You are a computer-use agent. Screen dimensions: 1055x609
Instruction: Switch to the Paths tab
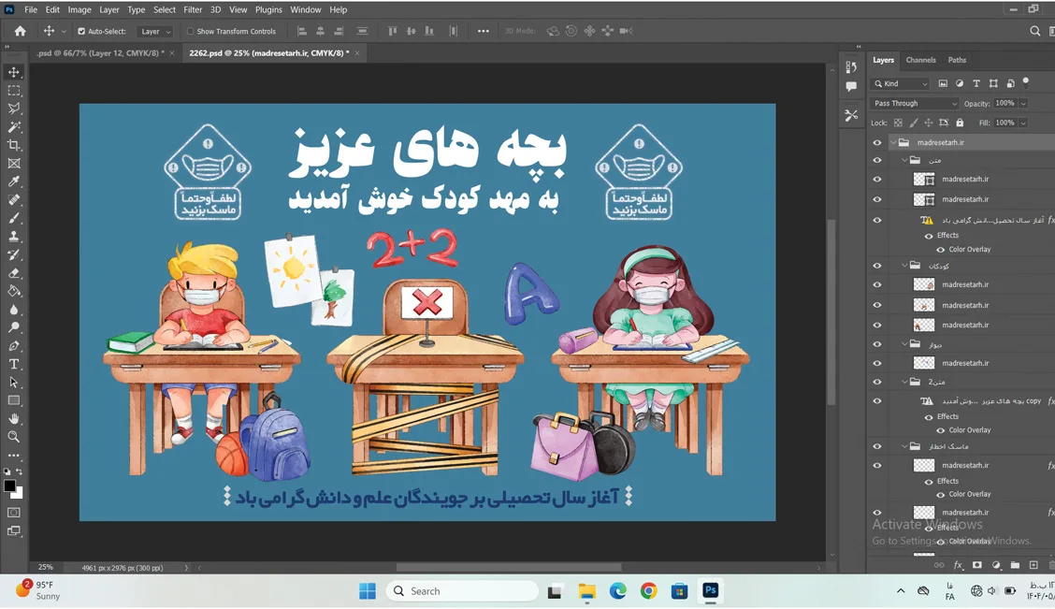957,60
